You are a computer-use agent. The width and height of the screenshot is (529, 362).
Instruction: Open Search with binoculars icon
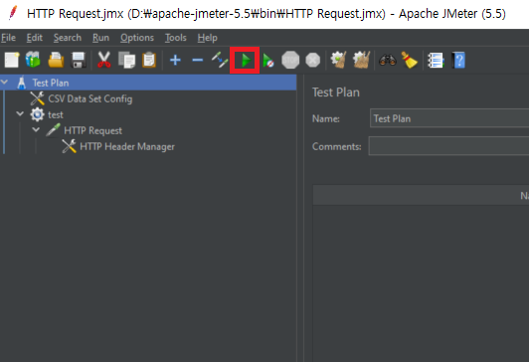click(x=388, y=60)
